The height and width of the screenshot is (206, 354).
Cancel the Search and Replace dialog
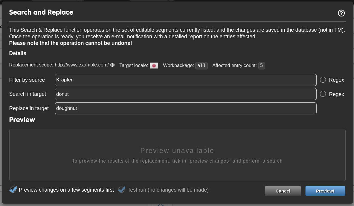click(283, 191)
